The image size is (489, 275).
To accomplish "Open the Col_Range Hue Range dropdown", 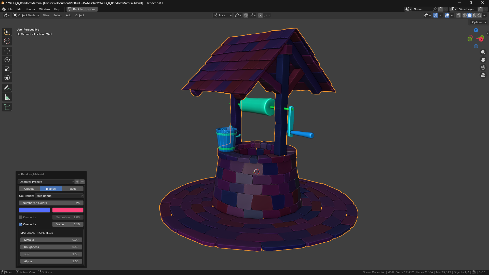I will [x=59, y=196].
